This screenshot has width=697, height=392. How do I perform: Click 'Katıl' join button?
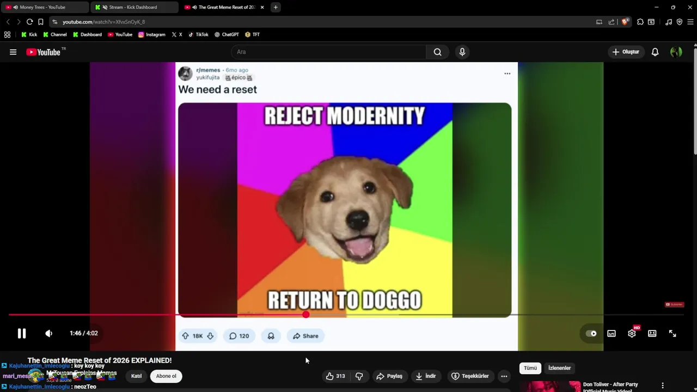point(136,376)
